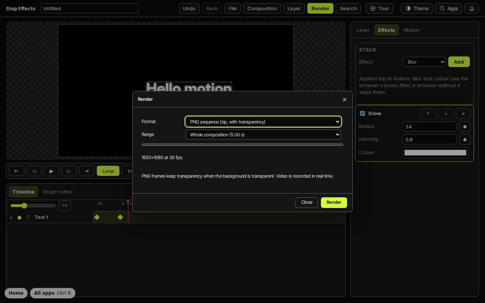Move the Glow effect up
Viewport: 485px width, 303px height.
tap(428, 113)
